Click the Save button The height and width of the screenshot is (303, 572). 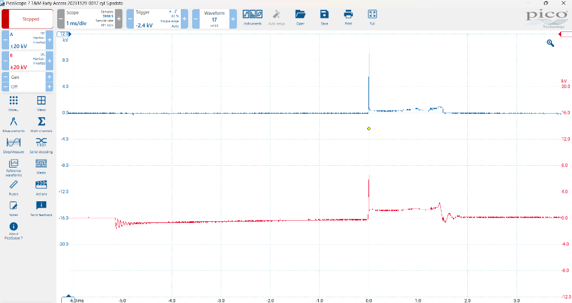[x=324, y=16]
